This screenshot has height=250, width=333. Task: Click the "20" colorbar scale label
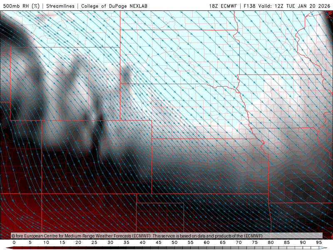[x=78, y=242]
